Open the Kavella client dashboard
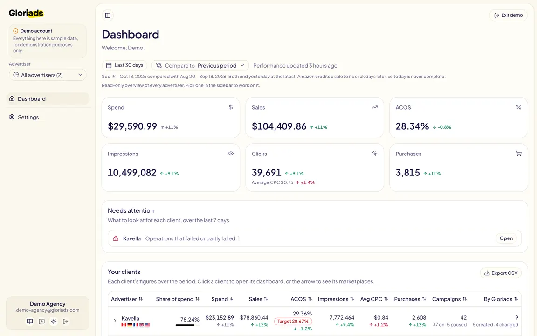The width and height of the screenshot is (537, 336). [x=130, y=318]
